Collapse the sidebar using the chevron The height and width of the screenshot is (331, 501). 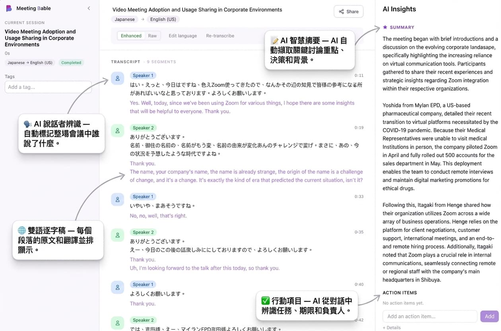(x=89, y=8)
